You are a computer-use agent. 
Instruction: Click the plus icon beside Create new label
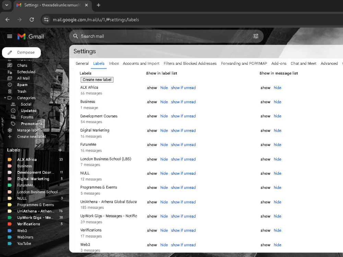(10, 137)
